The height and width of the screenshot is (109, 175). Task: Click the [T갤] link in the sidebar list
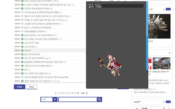pyautogui.click(x=150, y=92)
